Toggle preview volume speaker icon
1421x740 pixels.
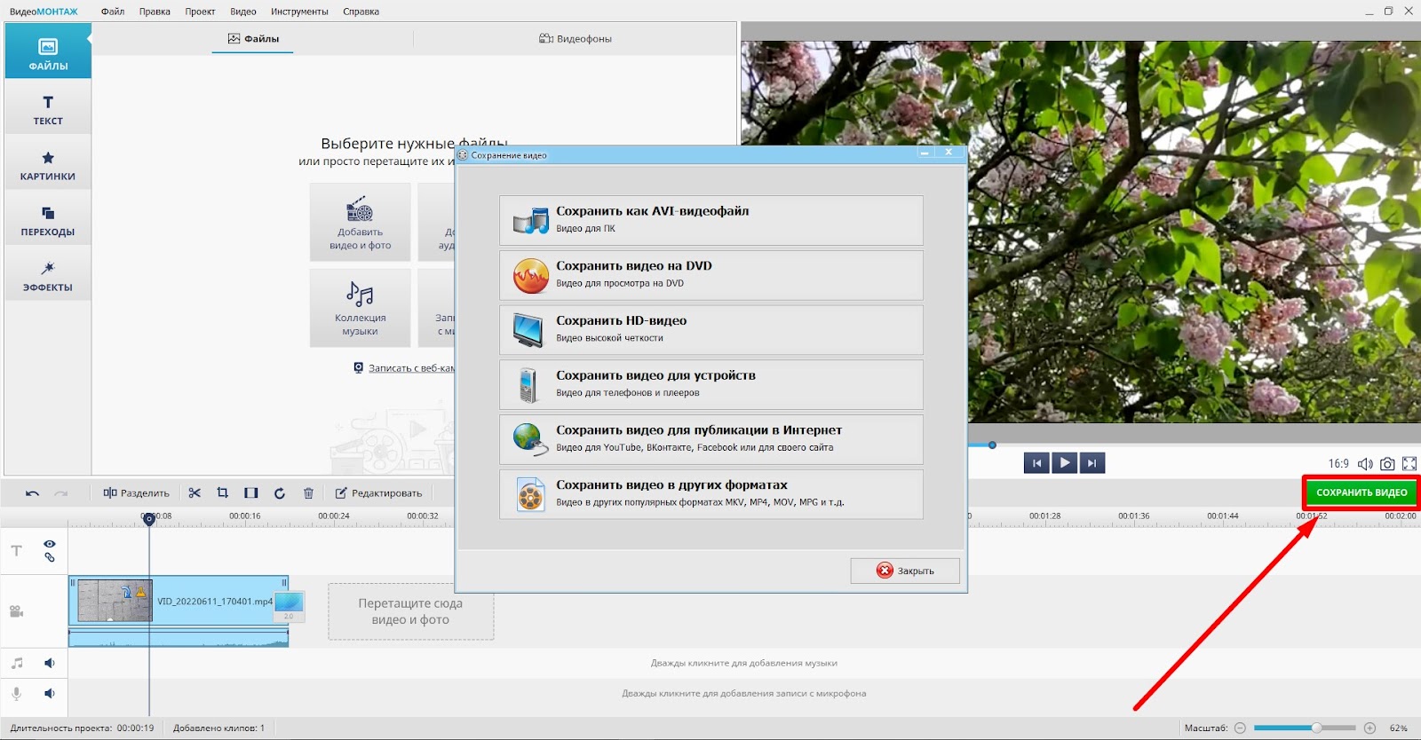[x=1365, y=464]
